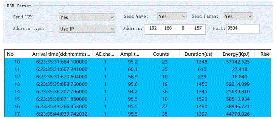Viewport: 276px width, 119px height.
Task: Open the Send U3H dropdown
Action: (x=87, y=17)
